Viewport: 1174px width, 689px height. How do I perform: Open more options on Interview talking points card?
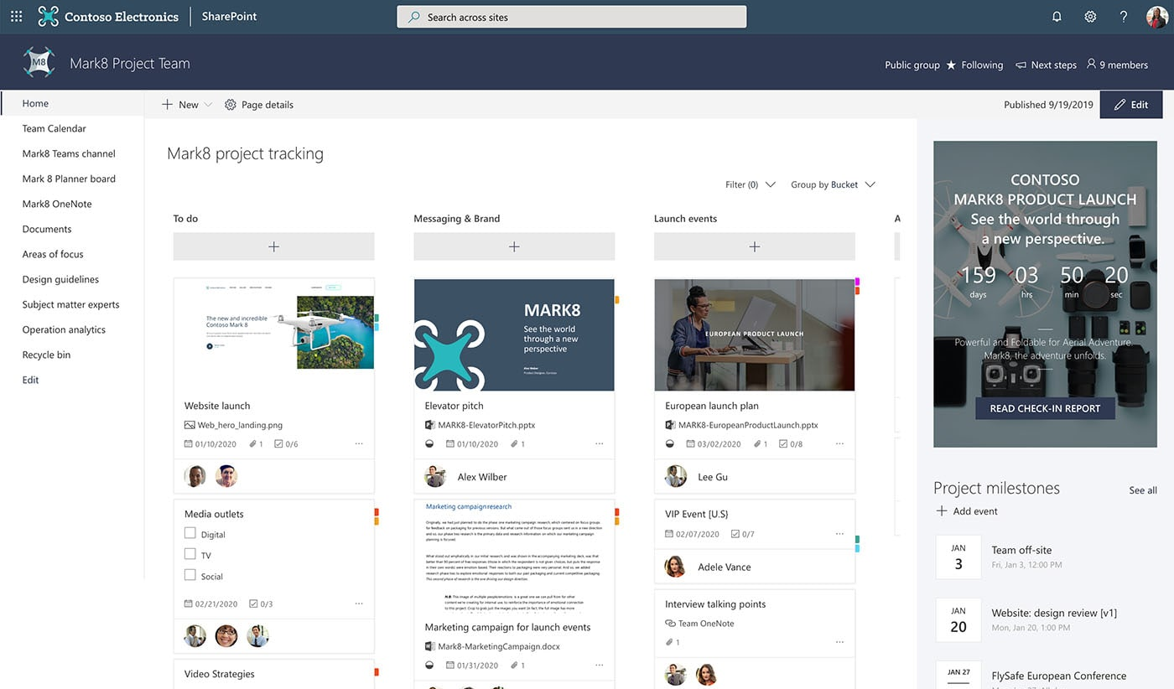coord(840,642)
